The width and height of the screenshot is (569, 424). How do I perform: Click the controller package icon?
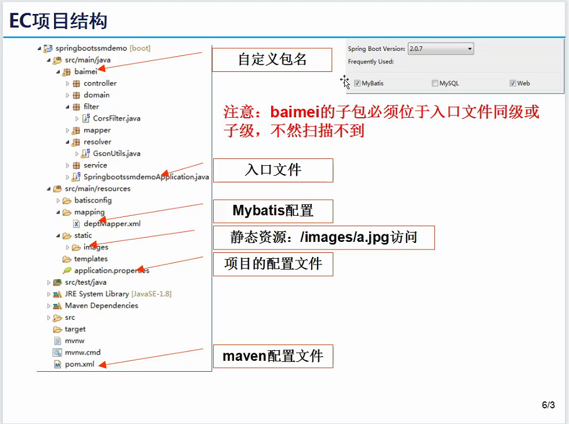pyautogui.click(x=76, y=84)
